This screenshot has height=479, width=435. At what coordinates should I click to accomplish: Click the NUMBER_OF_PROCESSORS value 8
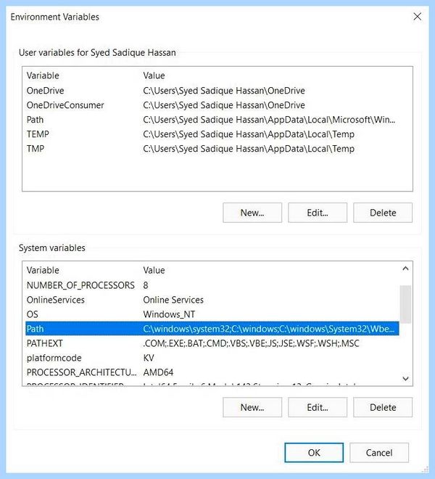click(146, 285)
